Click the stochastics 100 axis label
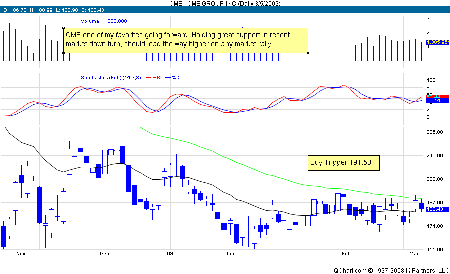 click(431, 80)
